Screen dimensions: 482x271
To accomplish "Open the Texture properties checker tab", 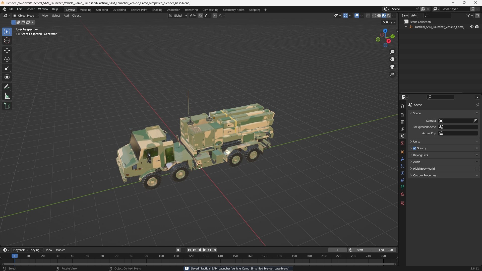I will point(402,203).
